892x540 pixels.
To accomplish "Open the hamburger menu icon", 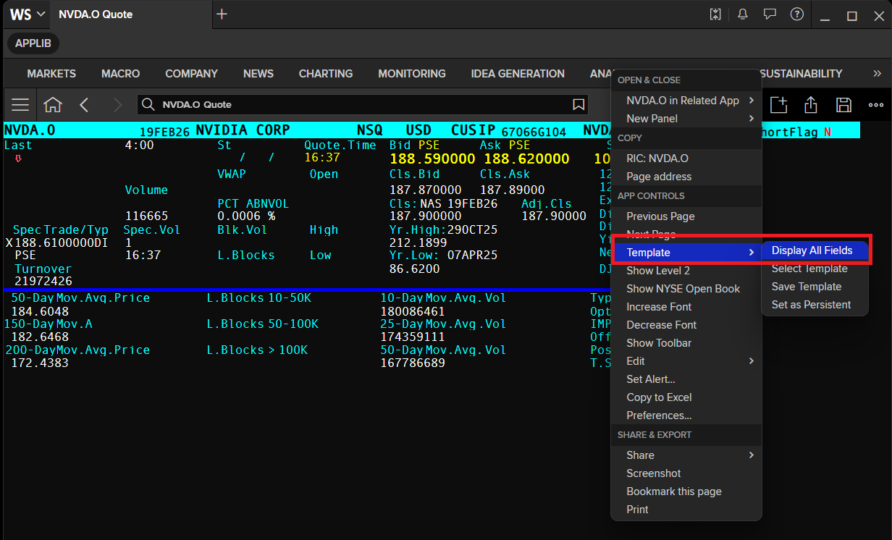I will point(20,105).
